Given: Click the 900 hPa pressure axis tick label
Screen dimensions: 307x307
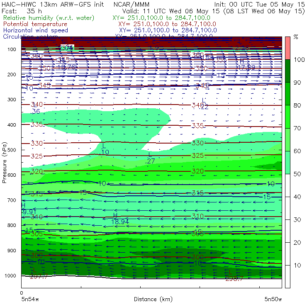Looking at the screenshot, I should (x=12, y=251).
